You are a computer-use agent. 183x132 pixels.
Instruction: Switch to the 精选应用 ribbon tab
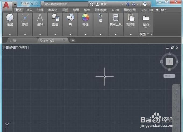click(130, 10)
